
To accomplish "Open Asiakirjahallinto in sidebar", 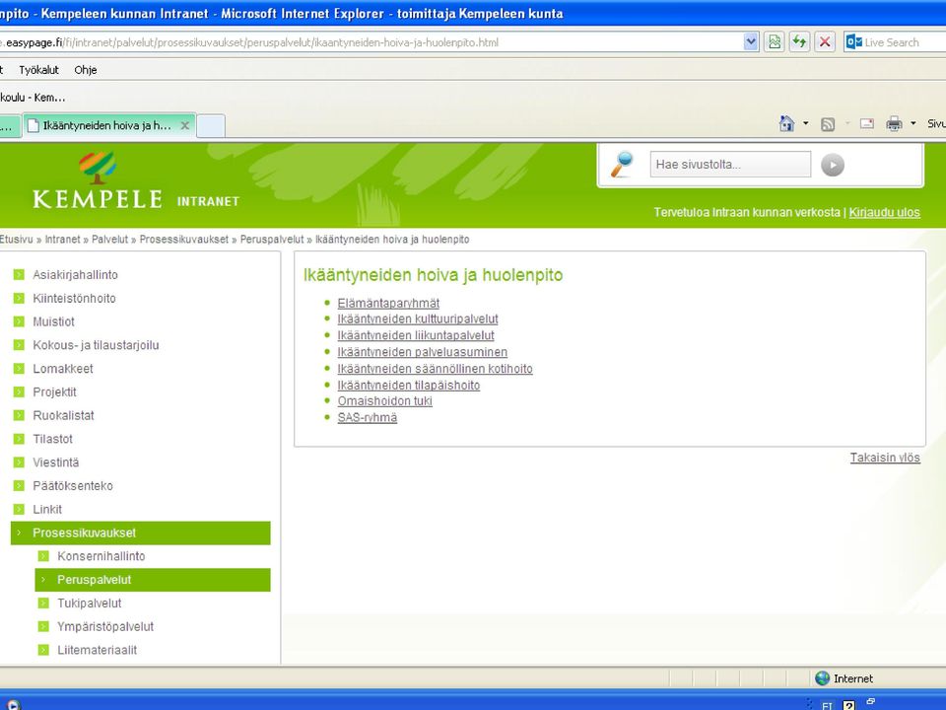I will (76, 275).
